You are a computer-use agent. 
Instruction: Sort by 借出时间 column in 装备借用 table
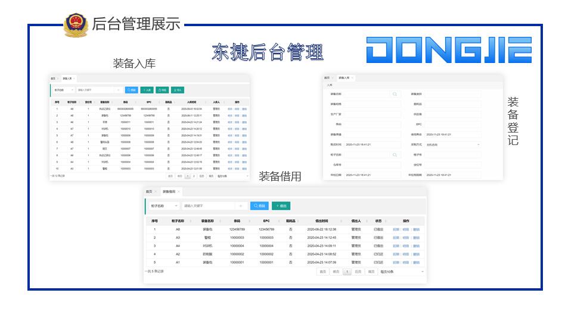pyautogui.click(x=341, y=221)
